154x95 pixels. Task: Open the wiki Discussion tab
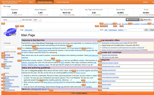28,30
